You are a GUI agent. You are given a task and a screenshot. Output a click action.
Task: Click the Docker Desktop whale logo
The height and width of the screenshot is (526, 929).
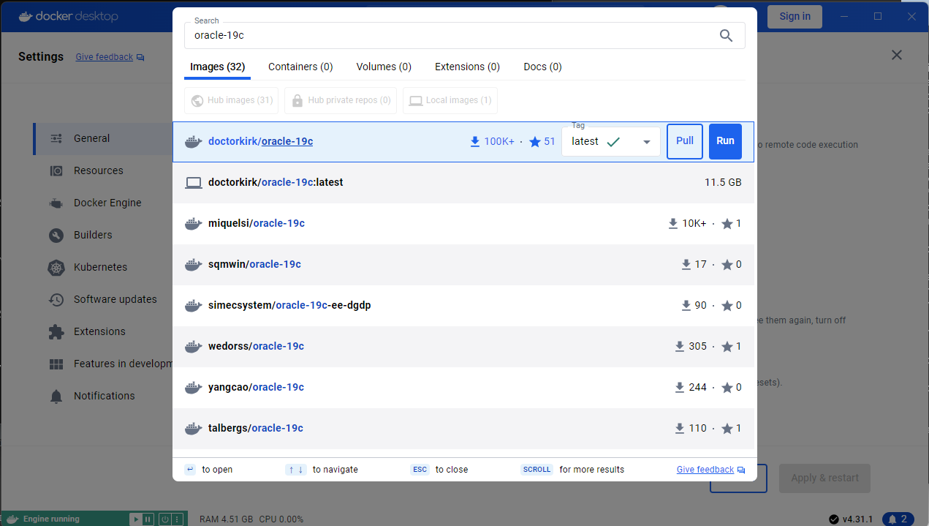26,16
